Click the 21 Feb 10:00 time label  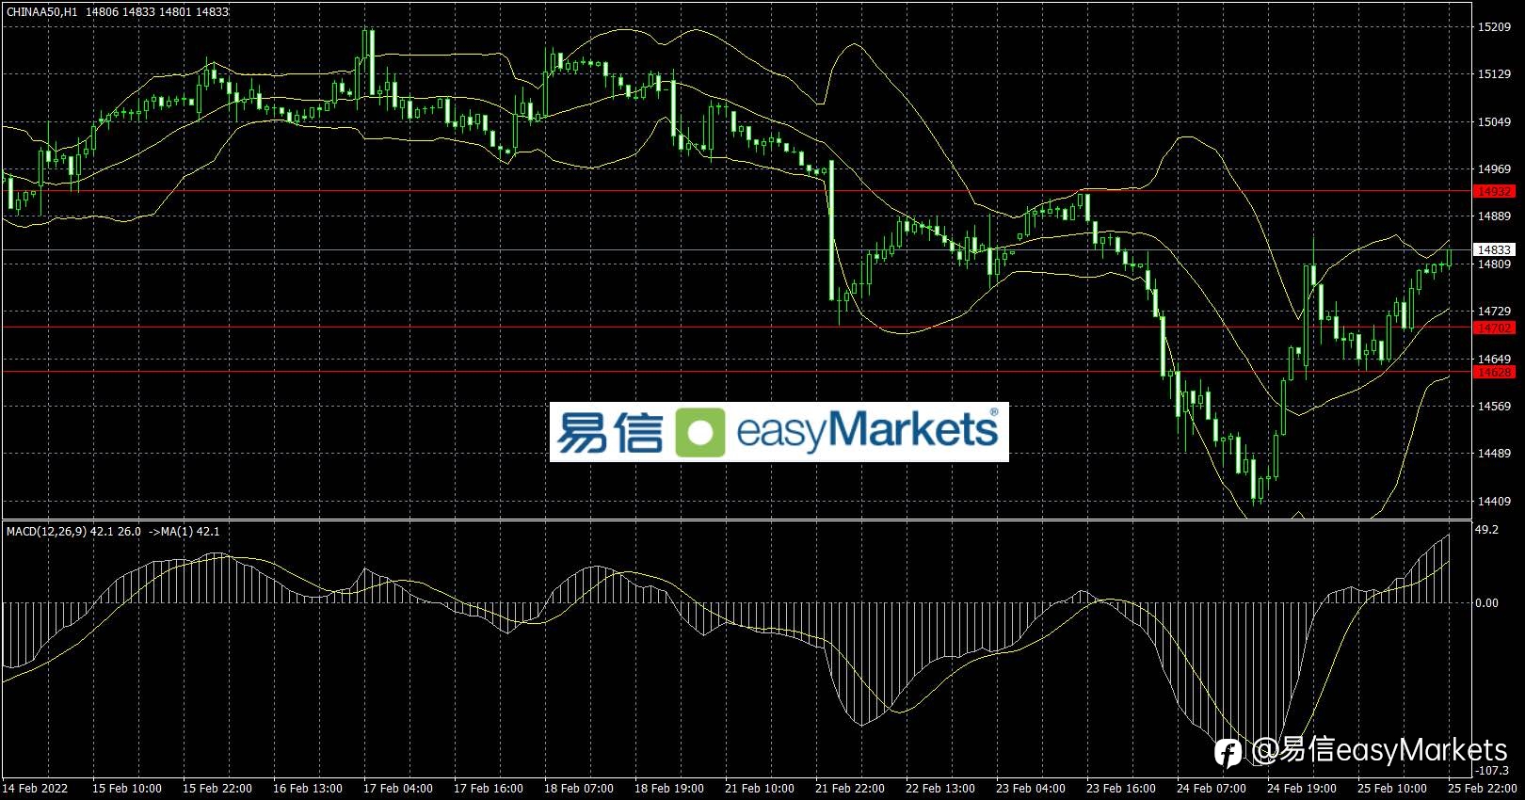760,789
